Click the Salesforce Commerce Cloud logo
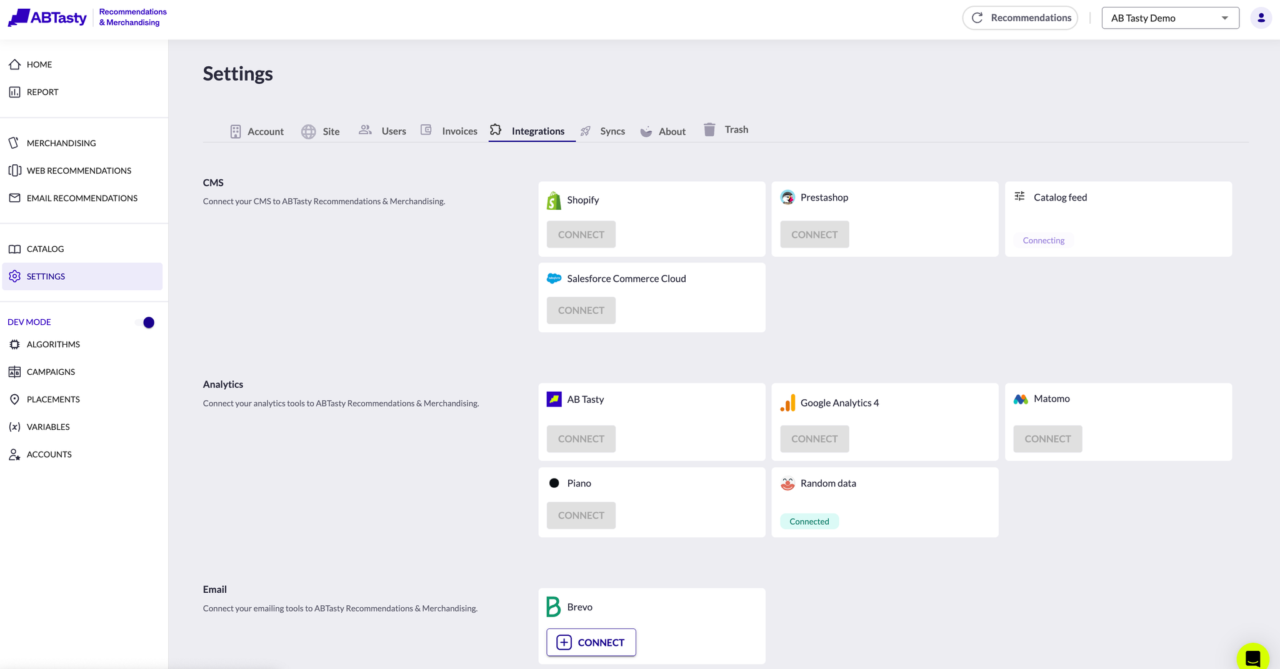1280x669 pixels. point(554,279)
